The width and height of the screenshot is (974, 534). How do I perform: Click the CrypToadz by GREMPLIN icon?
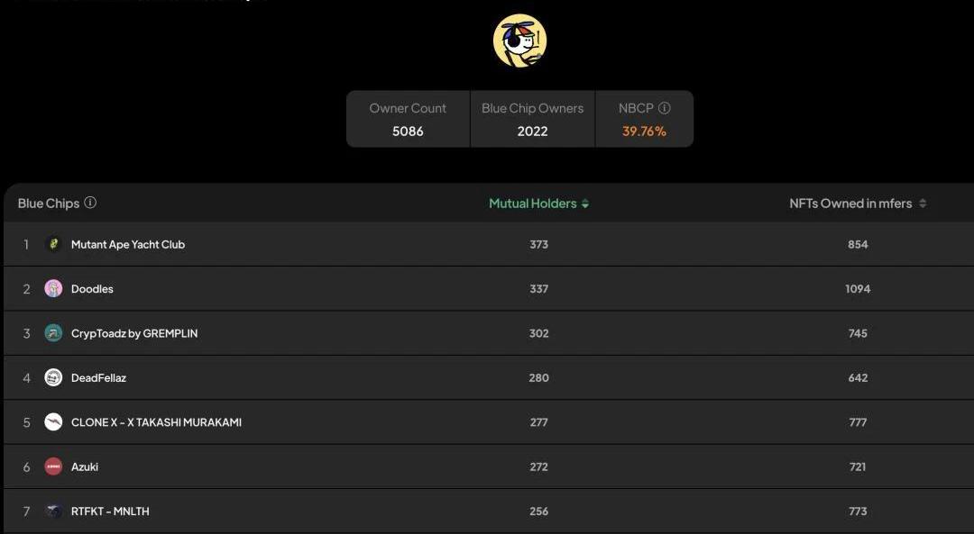tap(53, 333)
